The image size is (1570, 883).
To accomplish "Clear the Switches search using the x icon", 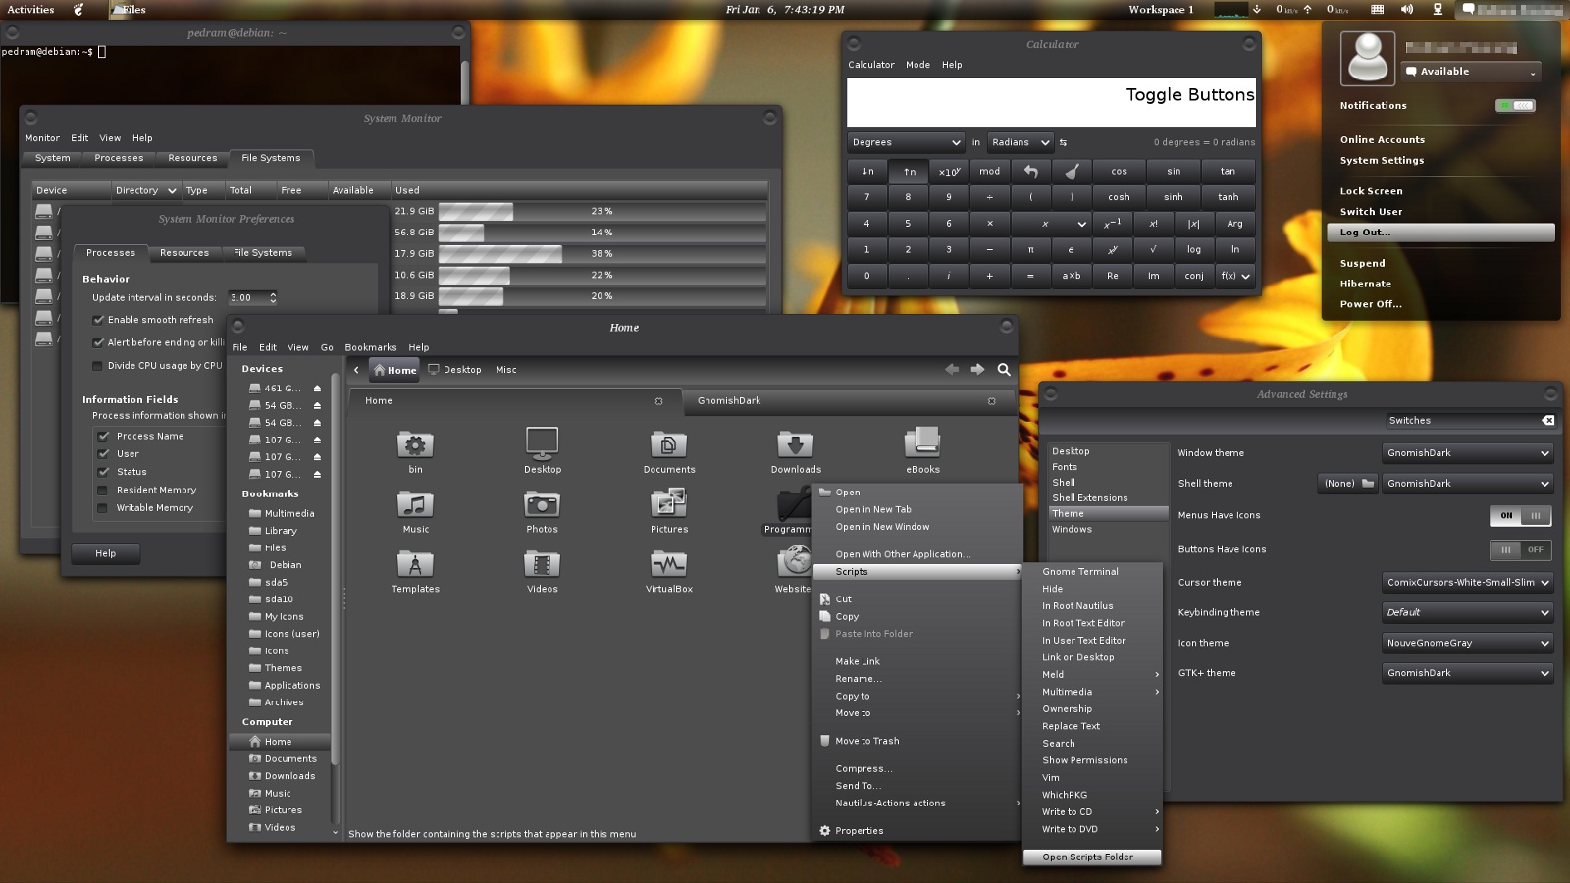I will pyautogui.click(x=1548, y=420).
